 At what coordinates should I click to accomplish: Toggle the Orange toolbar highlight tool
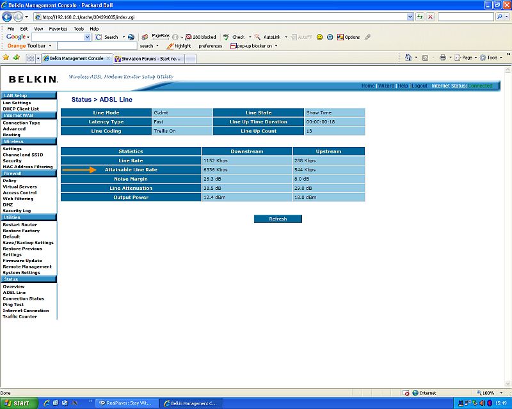click(179, 46)
